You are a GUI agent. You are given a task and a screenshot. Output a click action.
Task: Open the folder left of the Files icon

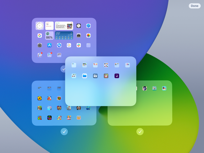pos(74,76)
